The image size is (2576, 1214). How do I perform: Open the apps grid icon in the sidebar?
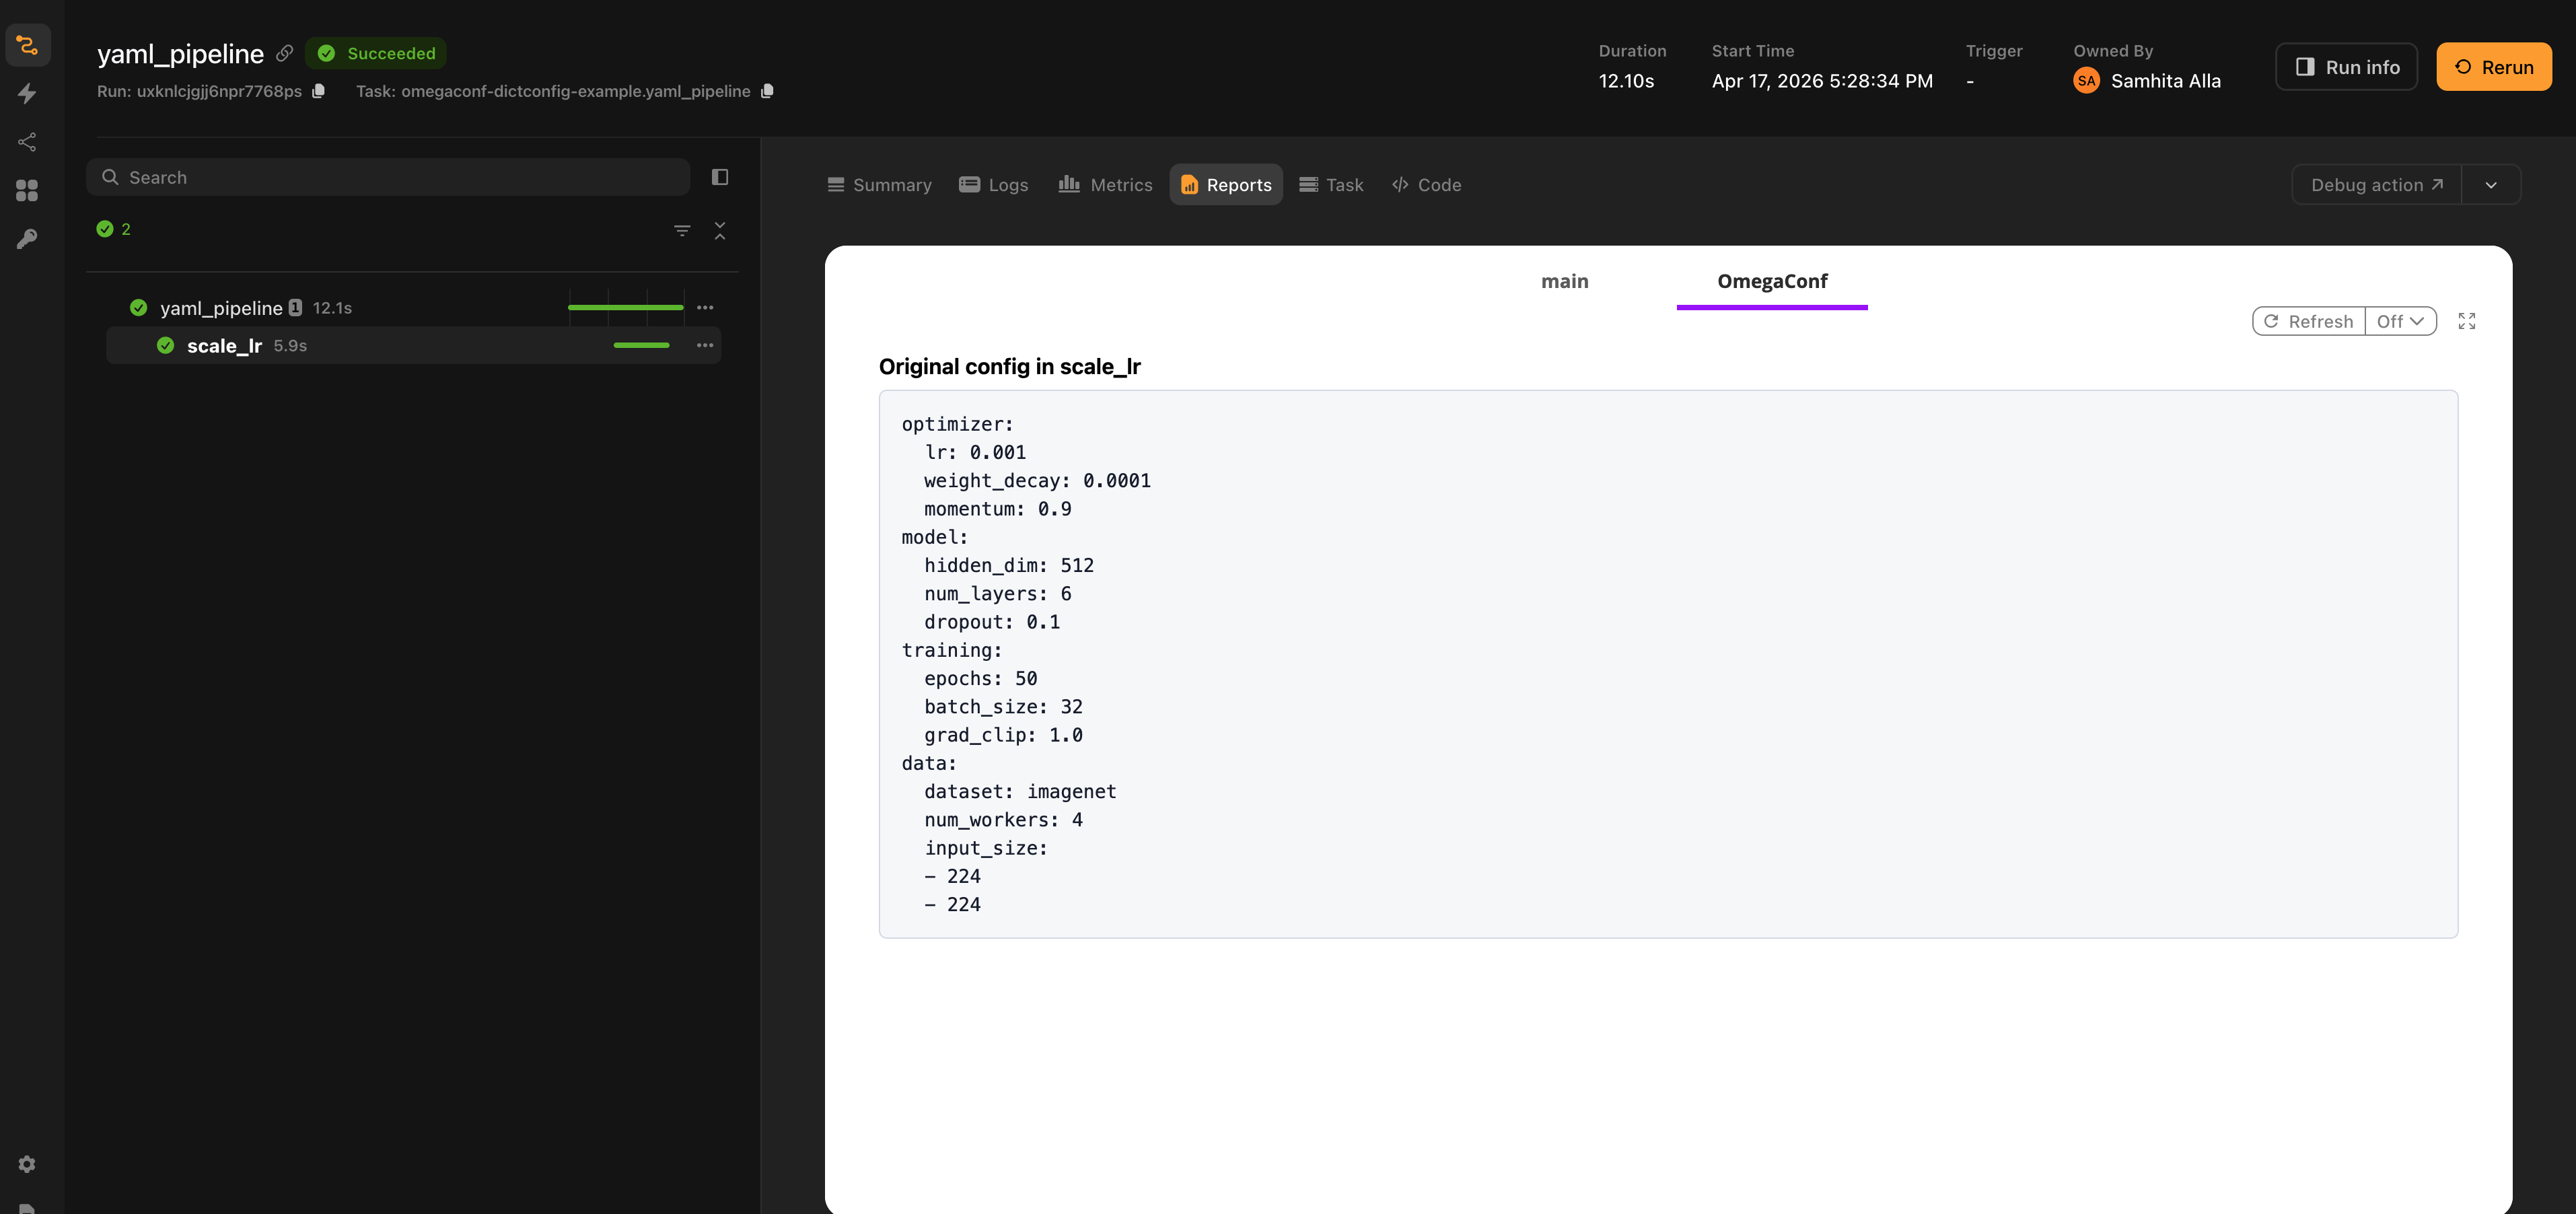click(x=27, y=189)
